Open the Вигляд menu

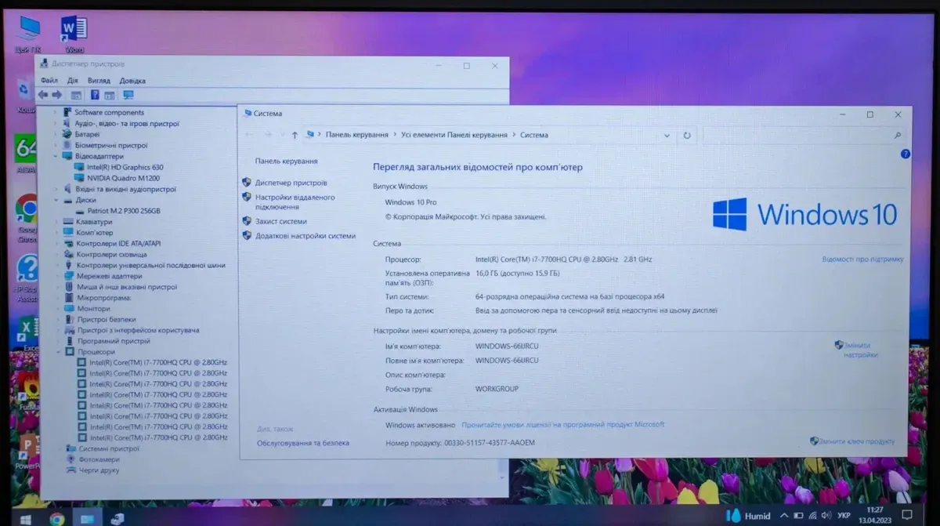pyautogui.click(x=99, y=81)
